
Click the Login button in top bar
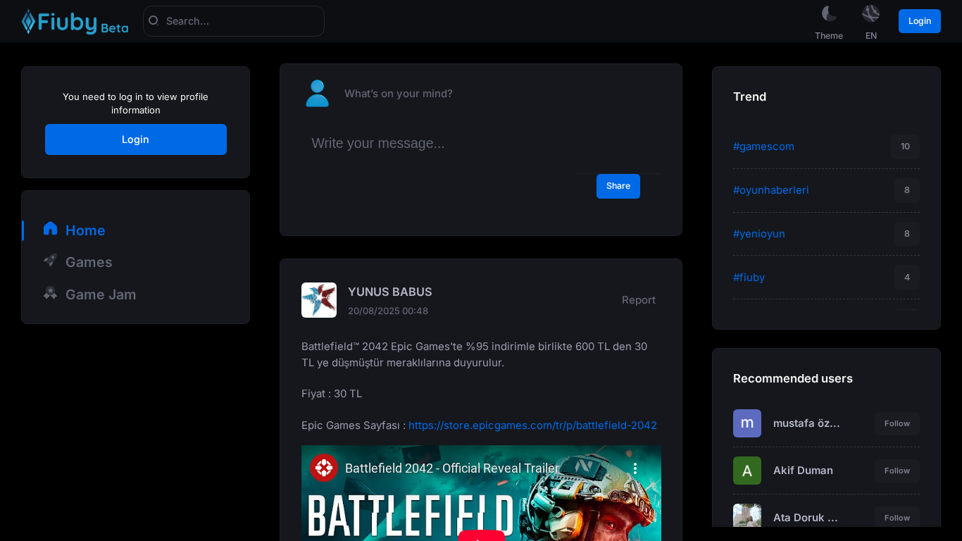[x=920, y=21]
